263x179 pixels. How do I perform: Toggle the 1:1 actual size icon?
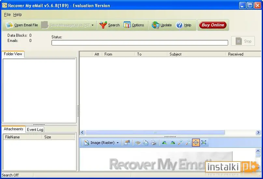(x=196, y=143)
